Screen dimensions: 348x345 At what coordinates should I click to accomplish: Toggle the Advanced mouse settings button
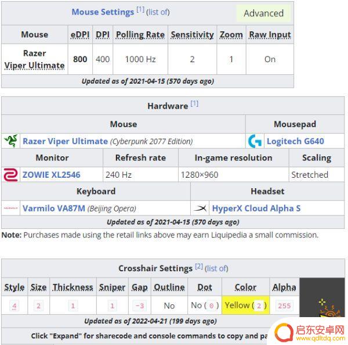click(263, 13)
